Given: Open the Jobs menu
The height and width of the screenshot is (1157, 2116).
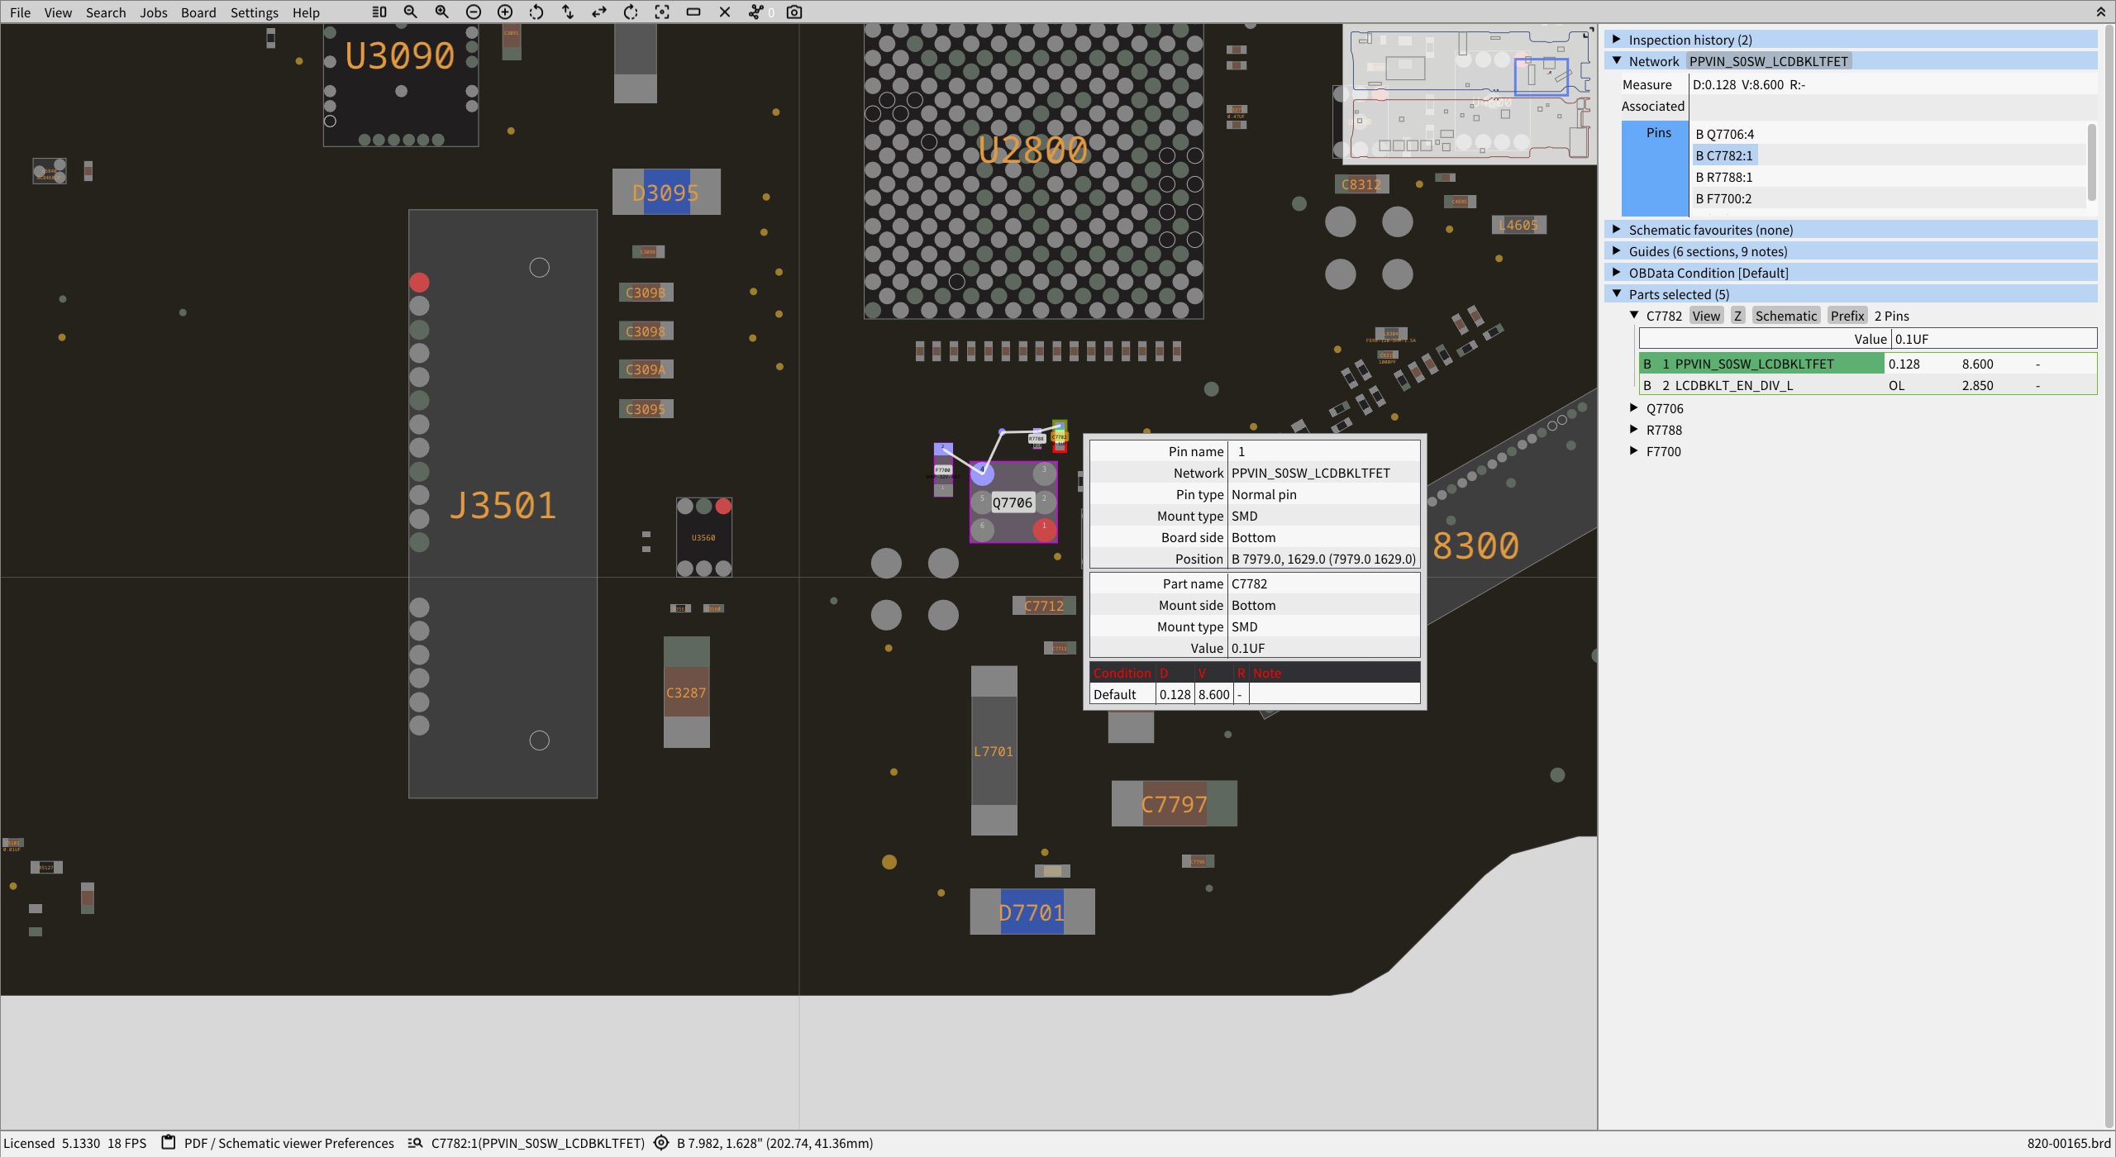Looking at the screenshot, I should pyautogui.click(x=154, y=12).
